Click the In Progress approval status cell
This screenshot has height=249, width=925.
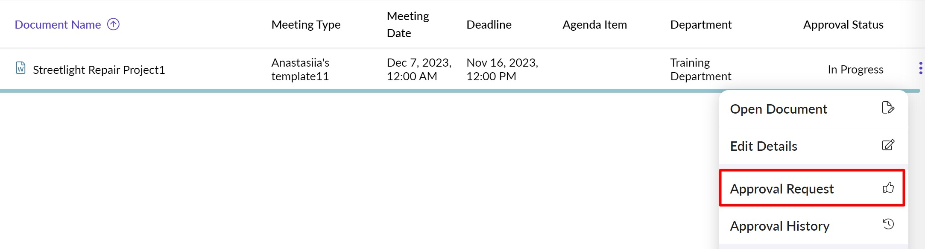855,70
